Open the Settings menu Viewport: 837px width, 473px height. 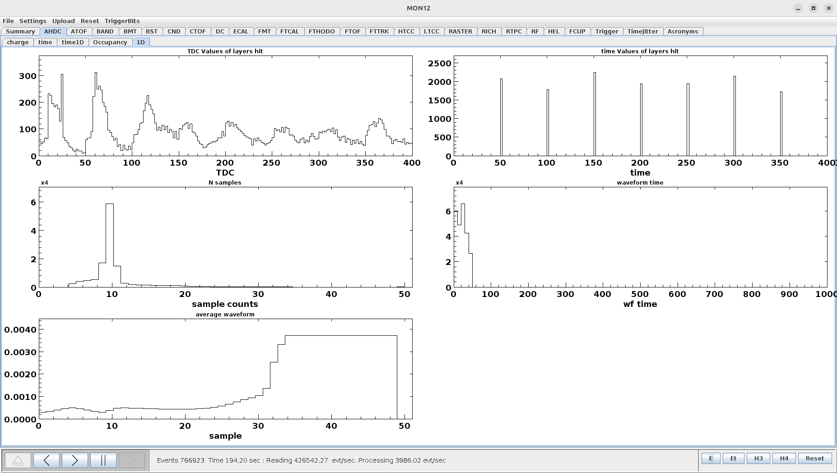pos(33,21)
